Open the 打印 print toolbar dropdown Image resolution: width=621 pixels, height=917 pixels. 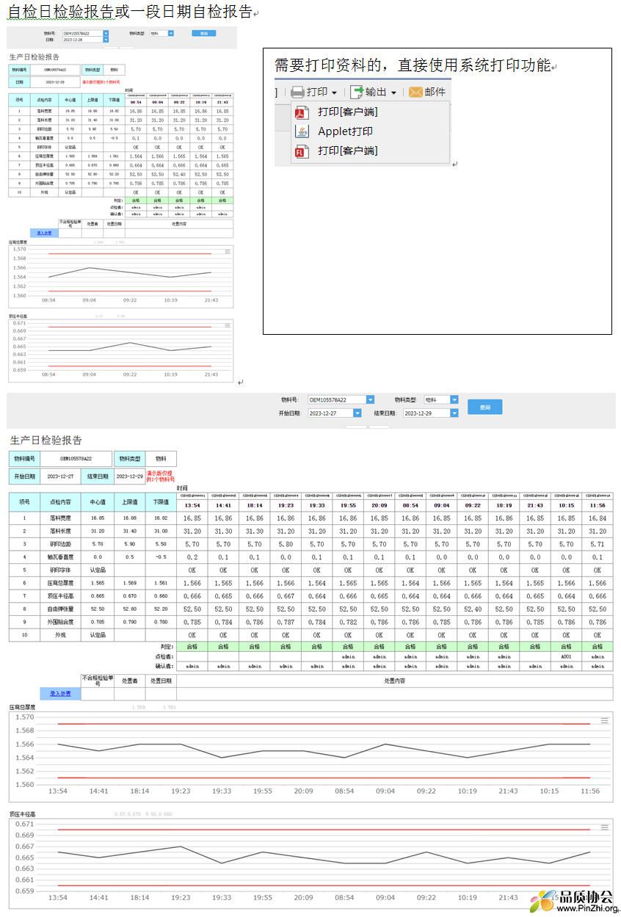314,92
